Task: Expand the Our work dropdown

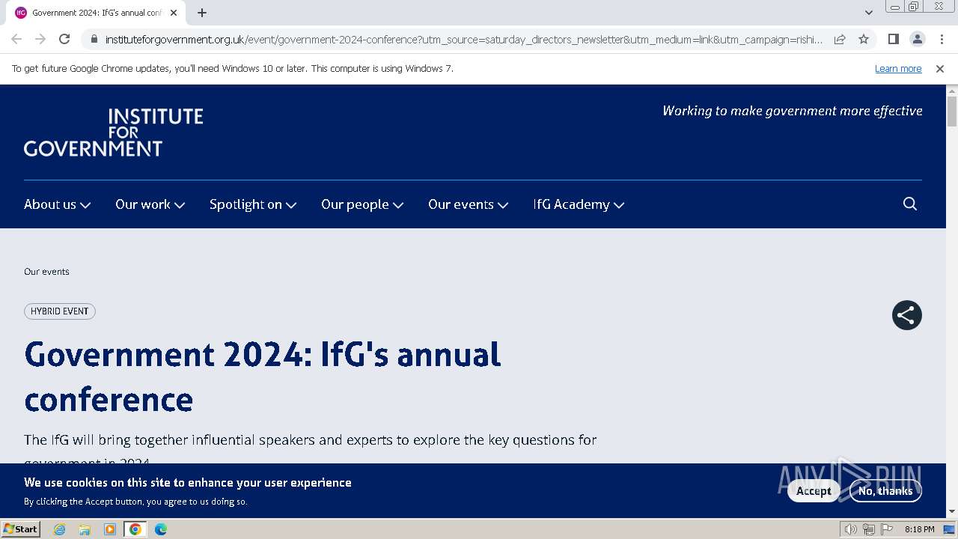Action: click(150, 204)
